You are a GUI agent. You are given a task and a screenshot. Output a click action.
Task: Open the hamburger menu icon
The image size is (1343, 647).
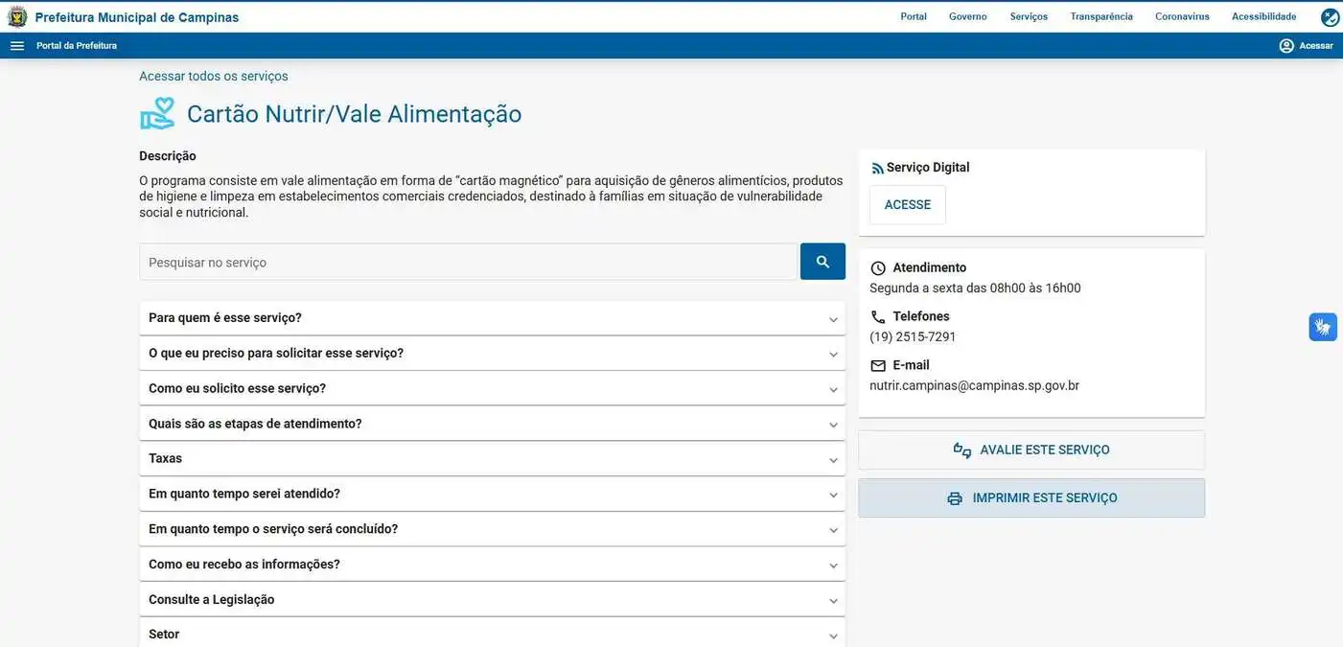click(17, 46)
